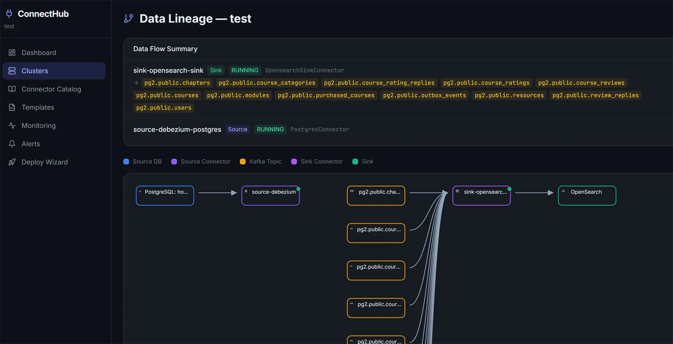
Task: Click the Templates file icon
Action: (12, 107)
